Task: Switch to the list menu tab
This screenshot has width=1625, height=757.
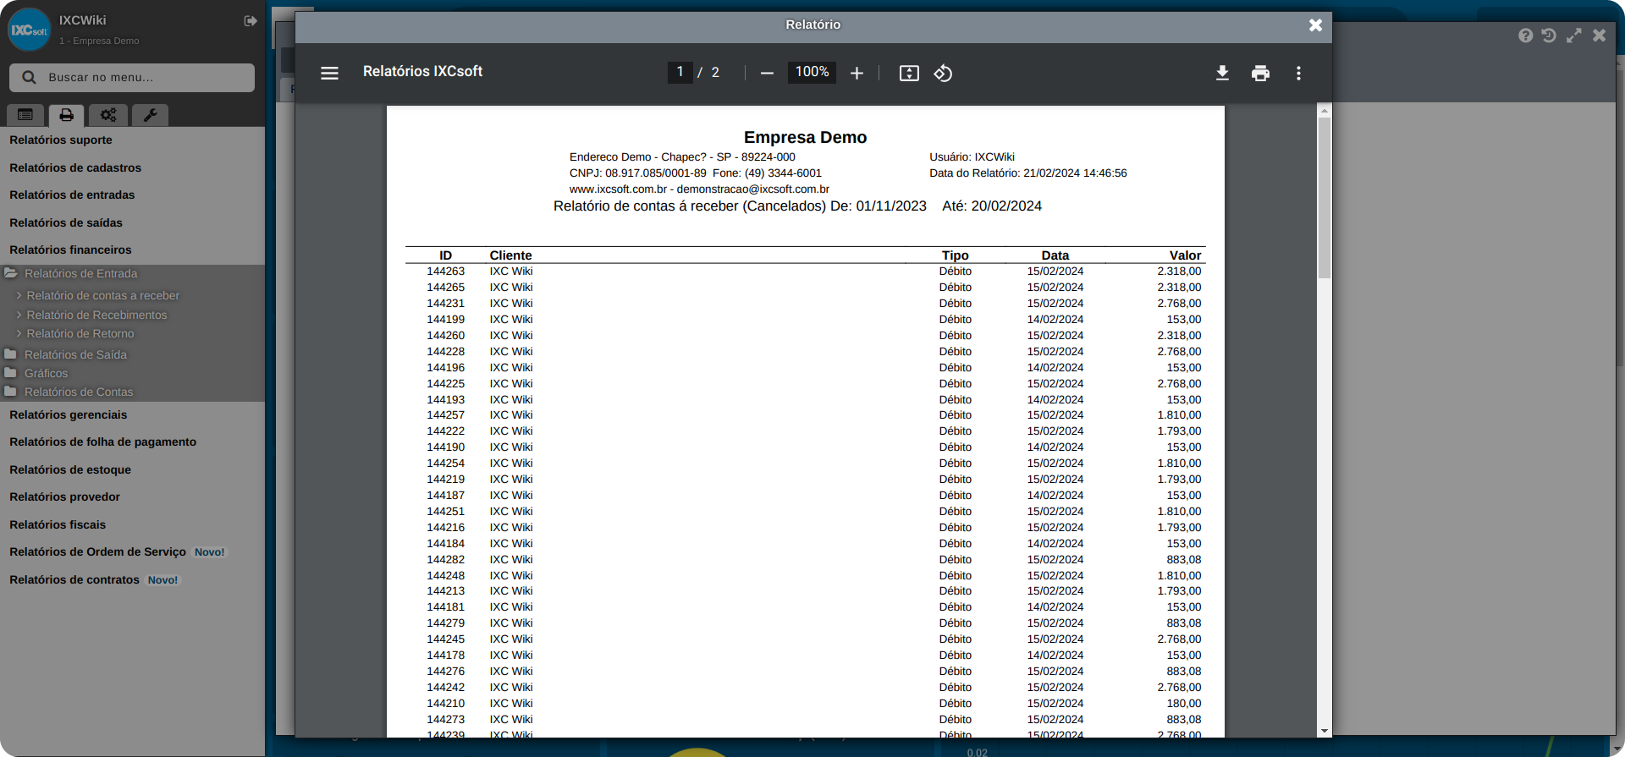Action: coord(25,115)
